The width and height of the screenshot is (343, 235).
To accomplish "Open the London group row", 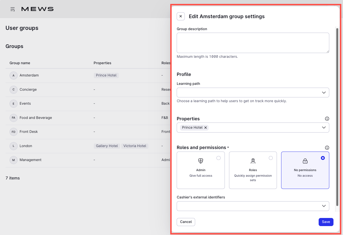I will 88,146.
